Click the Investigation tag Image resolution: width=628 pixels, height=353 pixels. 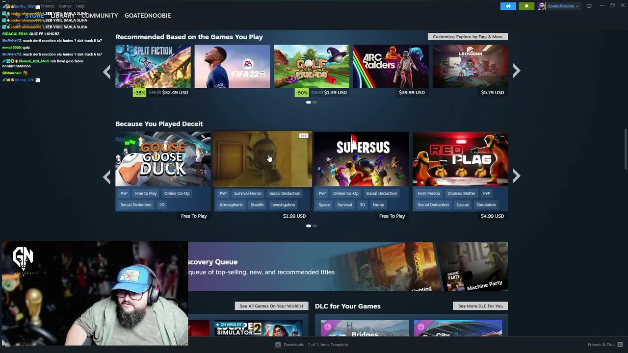point(283,205)
